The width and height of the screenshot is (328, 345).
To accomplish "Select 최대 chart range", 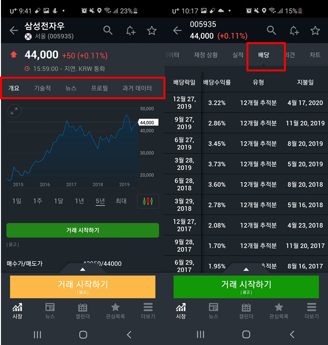I will pos(121,201).
